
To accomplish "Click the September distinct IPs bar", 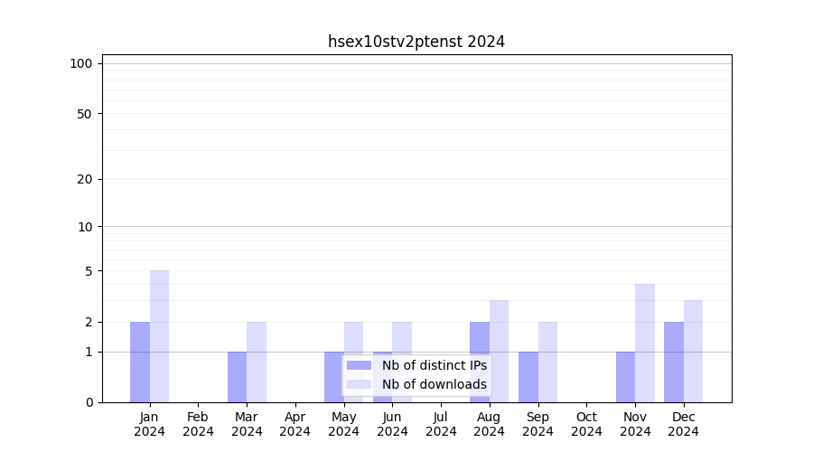I will click(528, 377).
